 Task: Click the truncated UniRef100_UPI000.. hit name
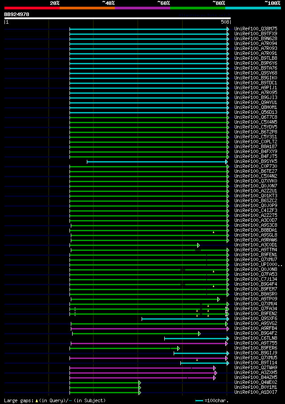pyautogui.click(x=258, y=265)
